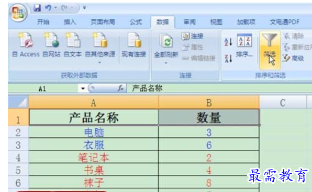Click the fx insert function icon

pos(120,88)
